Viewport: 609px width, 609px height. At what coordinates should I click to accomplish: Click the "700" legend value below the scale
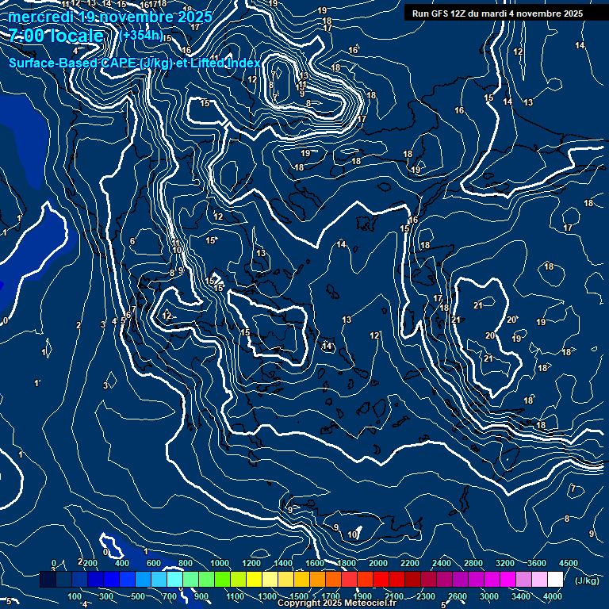[170, 596]
